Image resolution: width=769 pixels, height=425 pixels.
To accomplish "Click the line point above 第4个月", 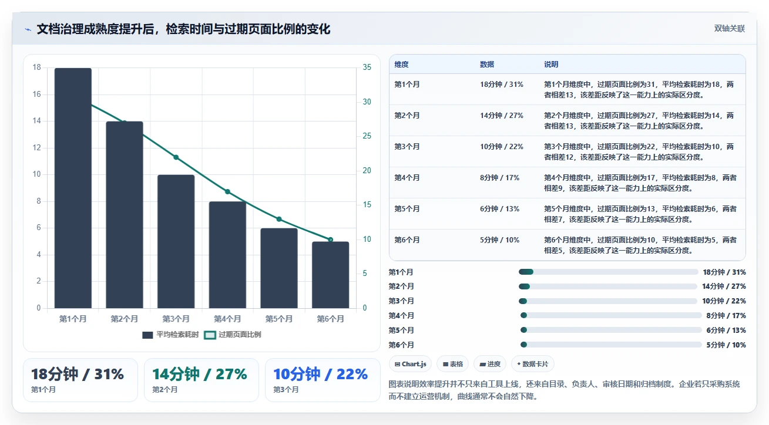I will (x=227, y=191).
